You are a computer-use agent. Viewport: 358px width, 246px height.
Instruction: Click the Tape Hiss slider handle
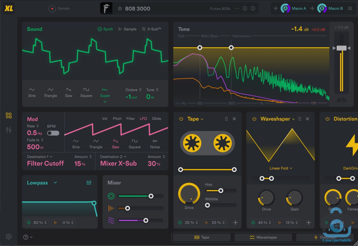point(221,190)
